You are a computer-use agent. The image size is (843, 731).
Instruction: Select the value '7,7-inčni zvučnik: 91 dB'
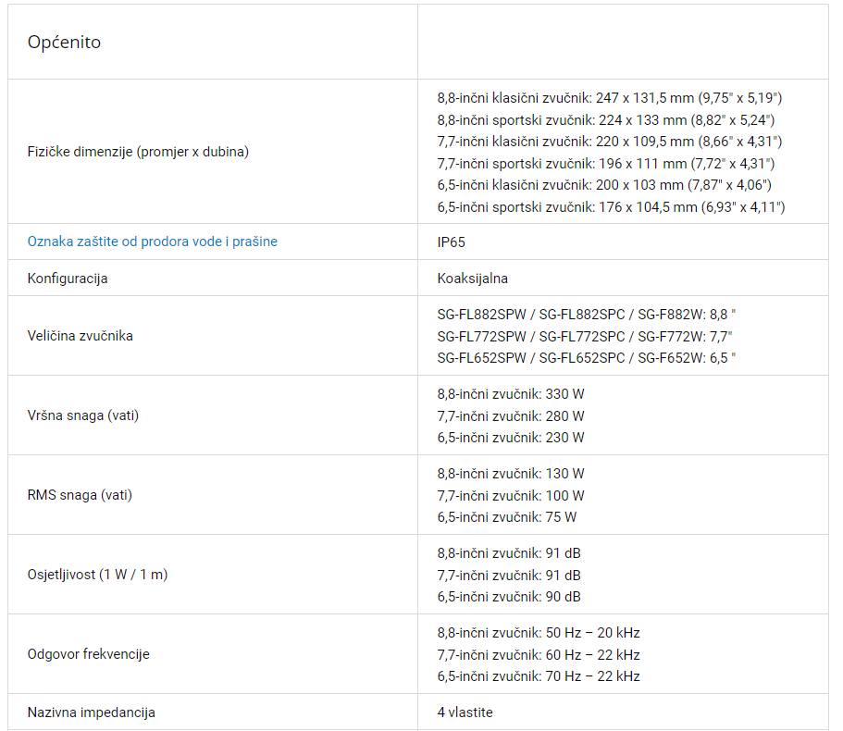pyautogui.click(x=509, y=576)
